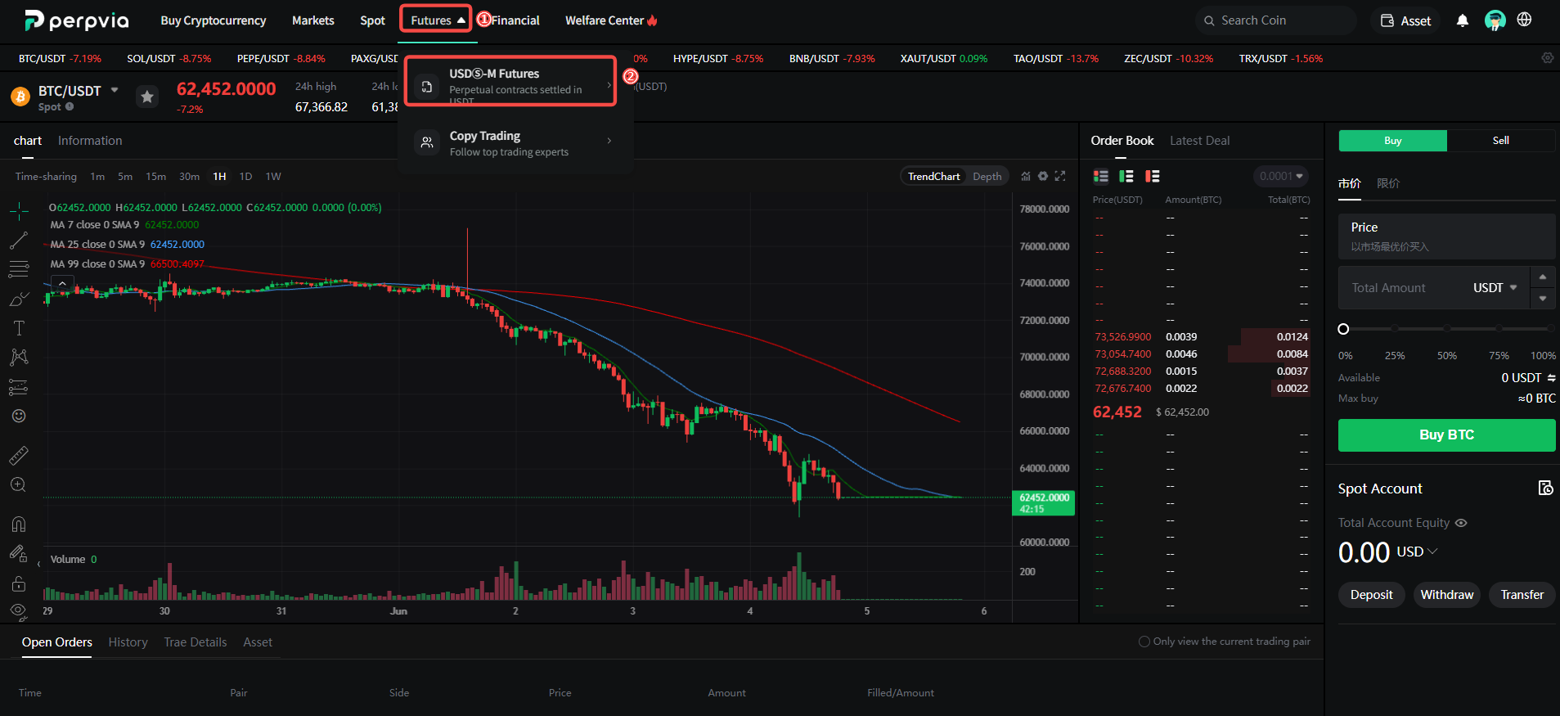The width and height of the screenshot is (1560, 716).
Task: Open the History orders tab
Action: pos(128,642)
